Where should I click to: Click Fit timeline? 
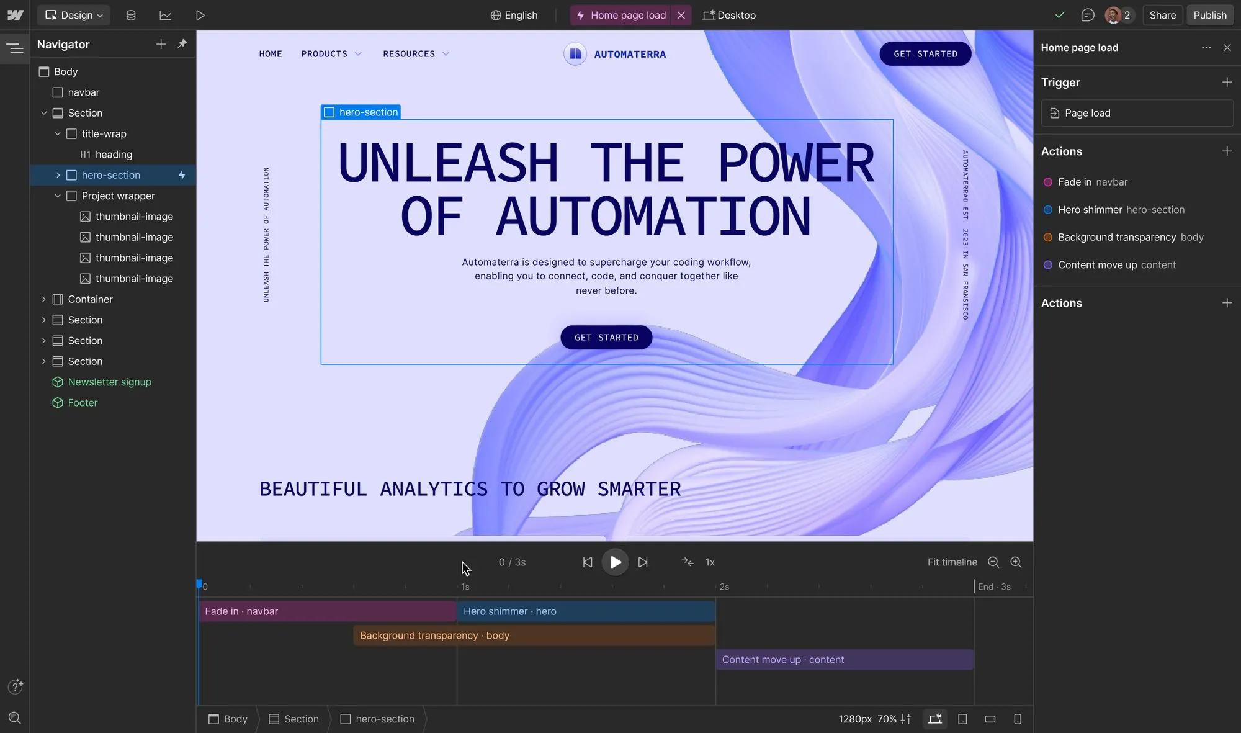point(951,562)
